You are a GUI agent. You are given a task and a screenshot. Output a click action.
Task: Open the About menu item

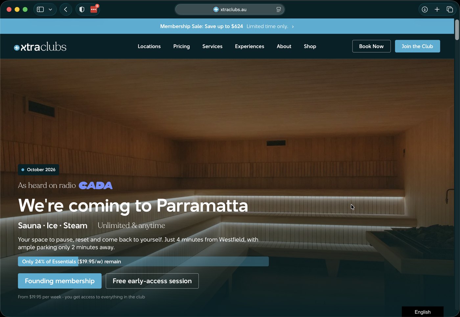tap(284, 46)
